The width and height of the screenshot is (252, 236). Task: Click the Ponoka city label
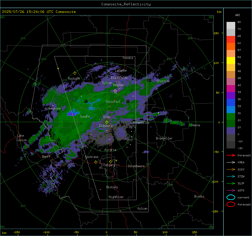tap(128, 58)
